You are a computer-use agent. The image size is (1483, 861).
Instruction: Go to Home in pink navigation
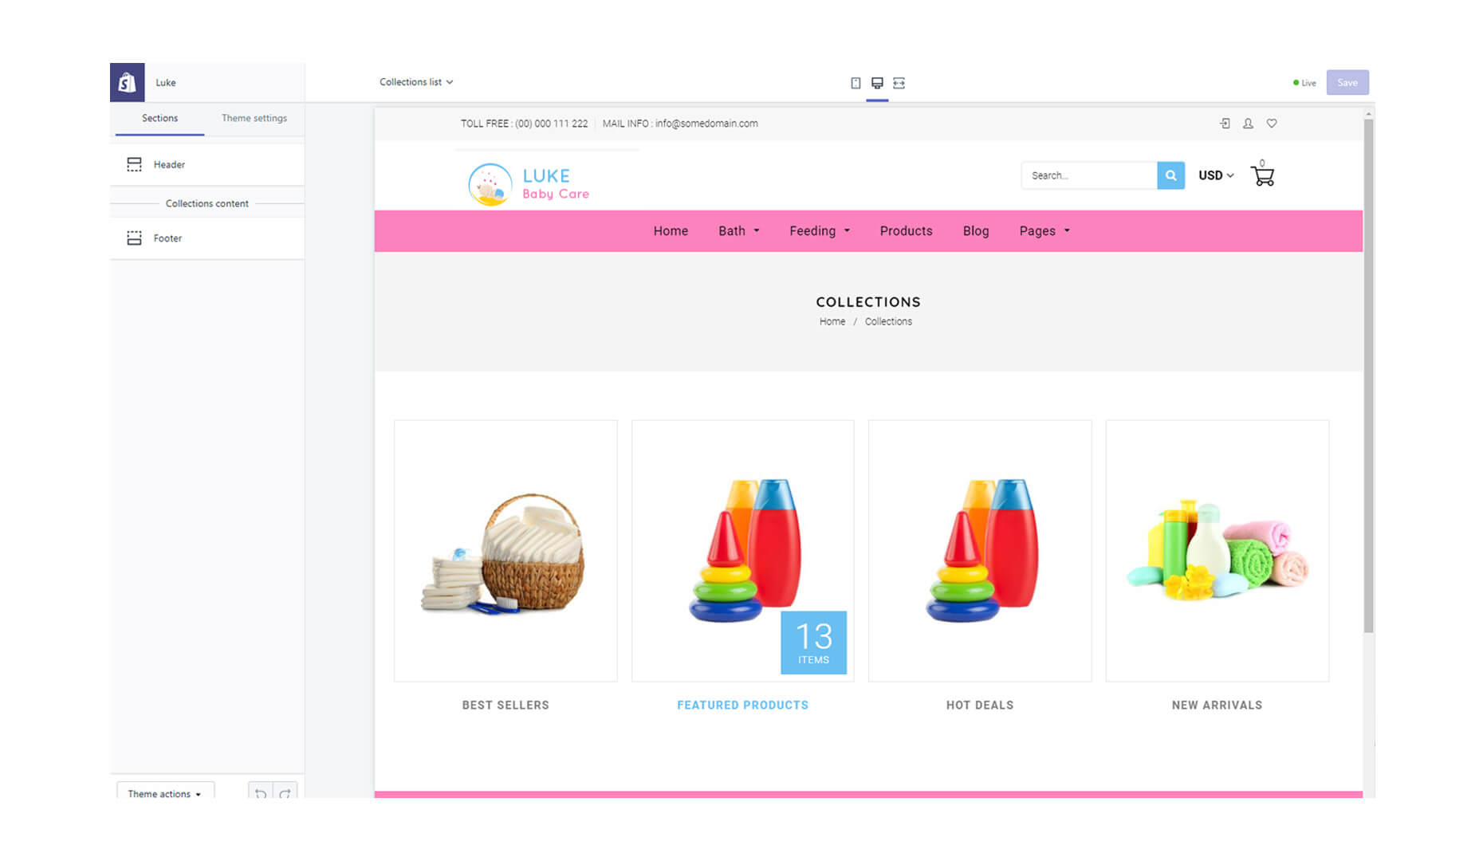[671, 231]
